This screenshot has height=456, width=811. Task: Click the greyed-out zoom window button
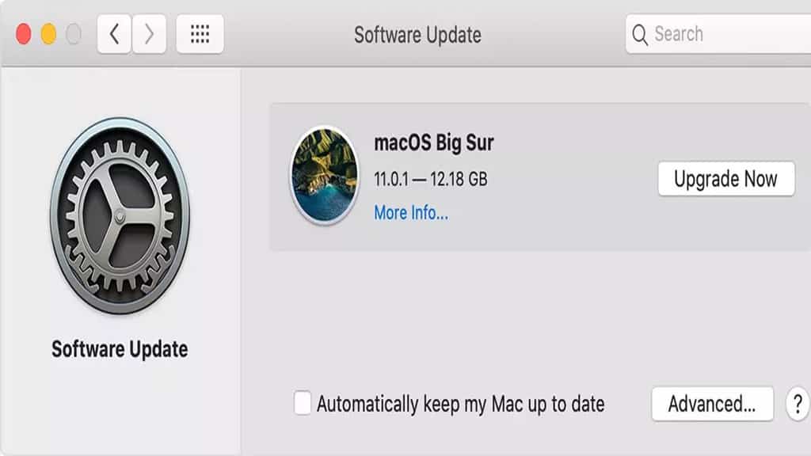[73, 34]
